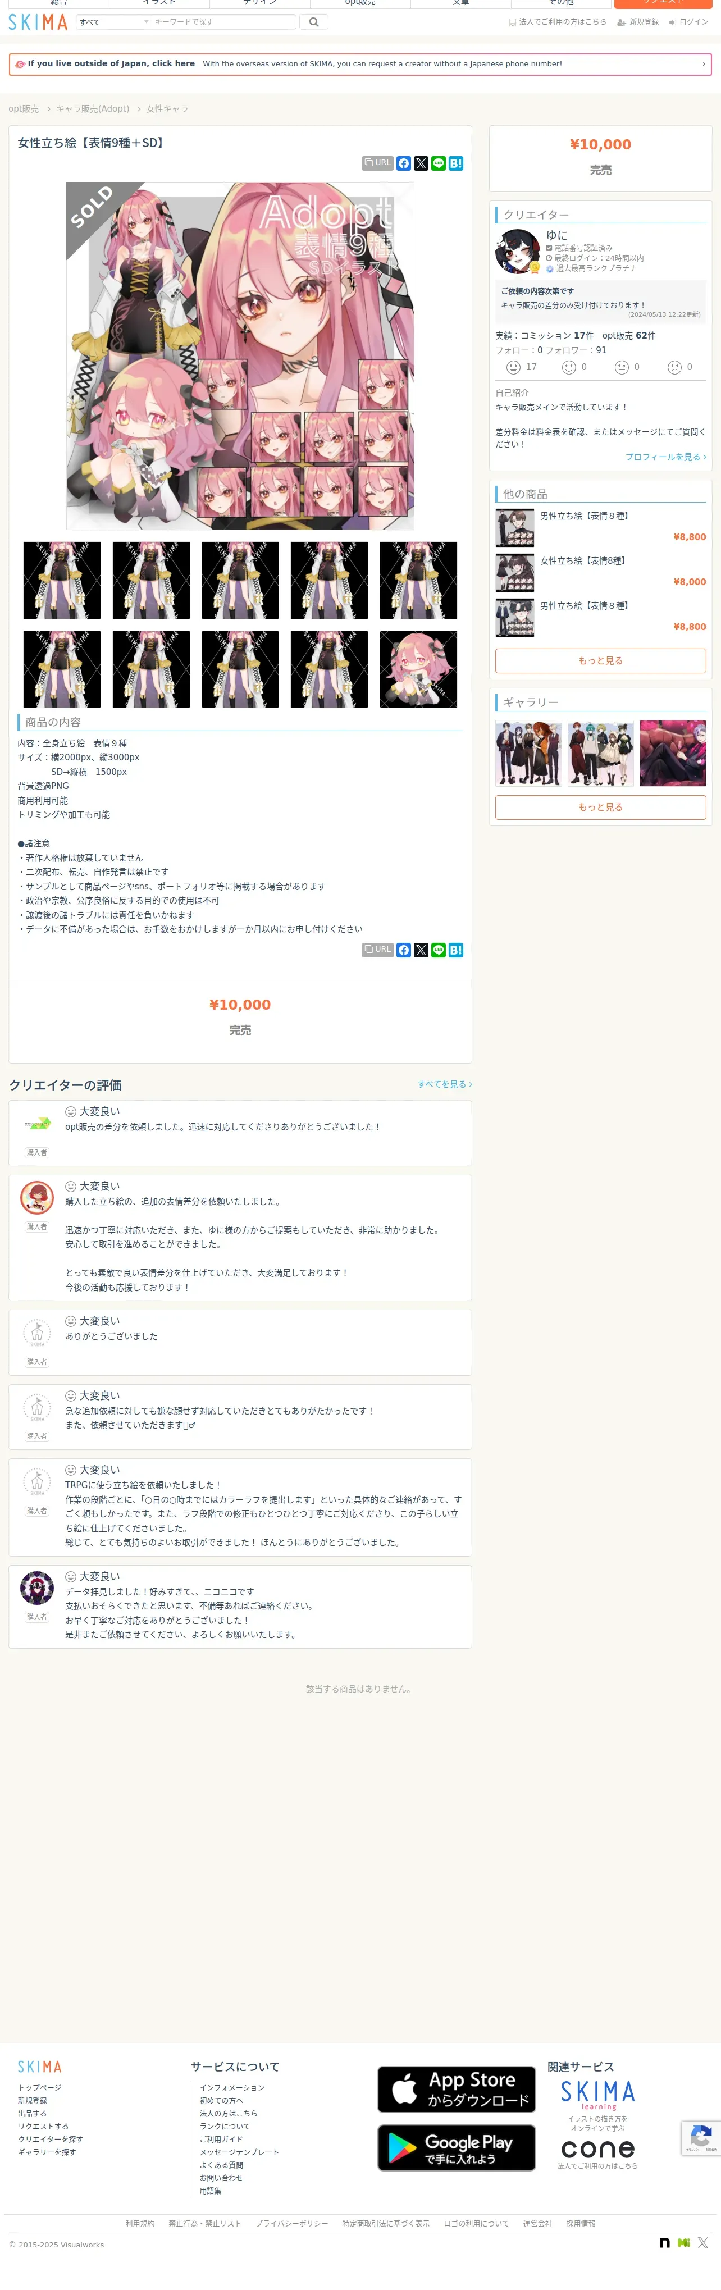Share on Hatena Bookmark bottom icon

point(456,950)
